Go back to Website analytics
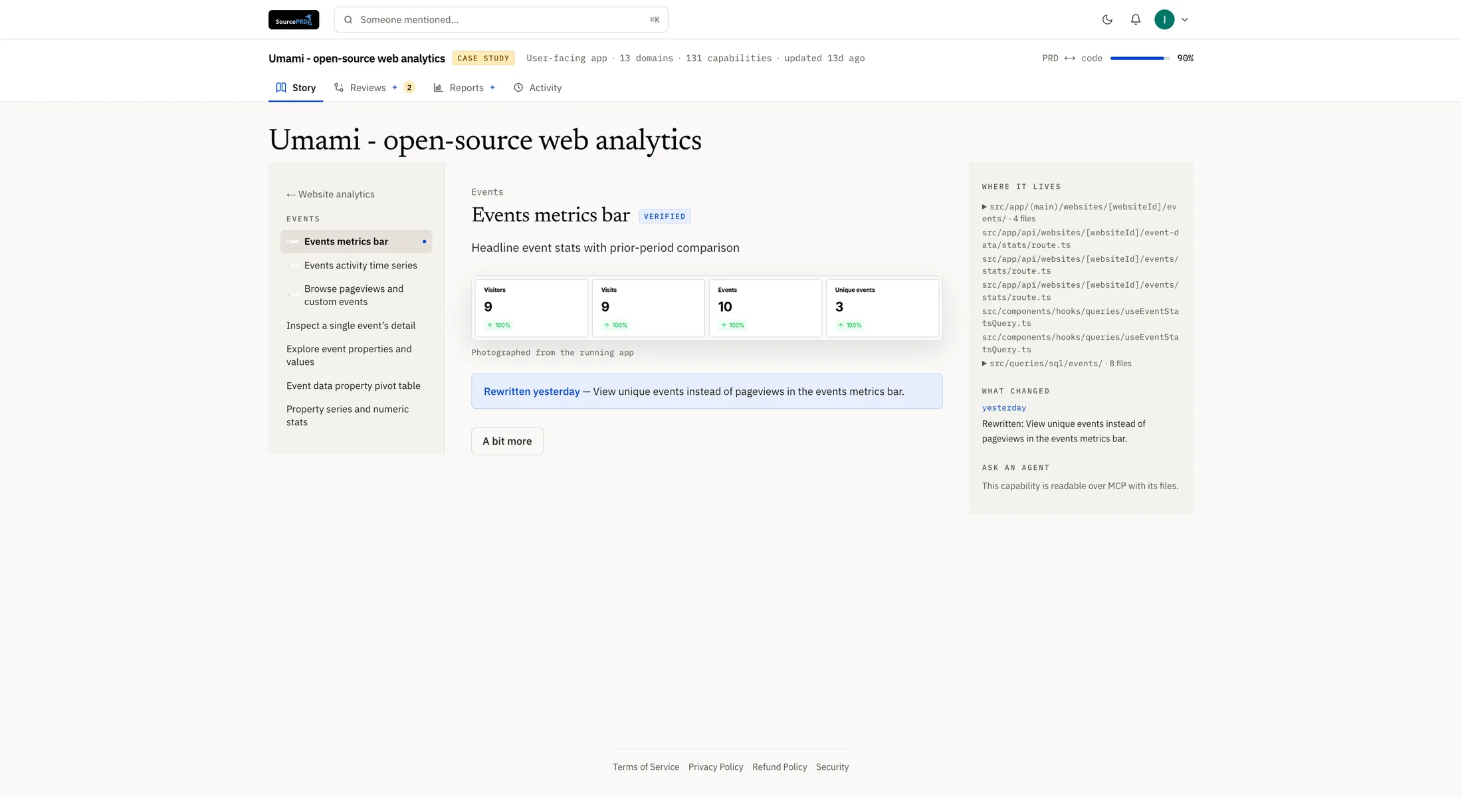1462x797 pixels. tap(330, 194)
